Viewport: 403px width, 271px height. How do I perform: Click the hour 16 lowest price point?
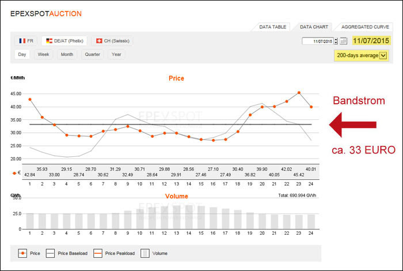click(214, 140)
